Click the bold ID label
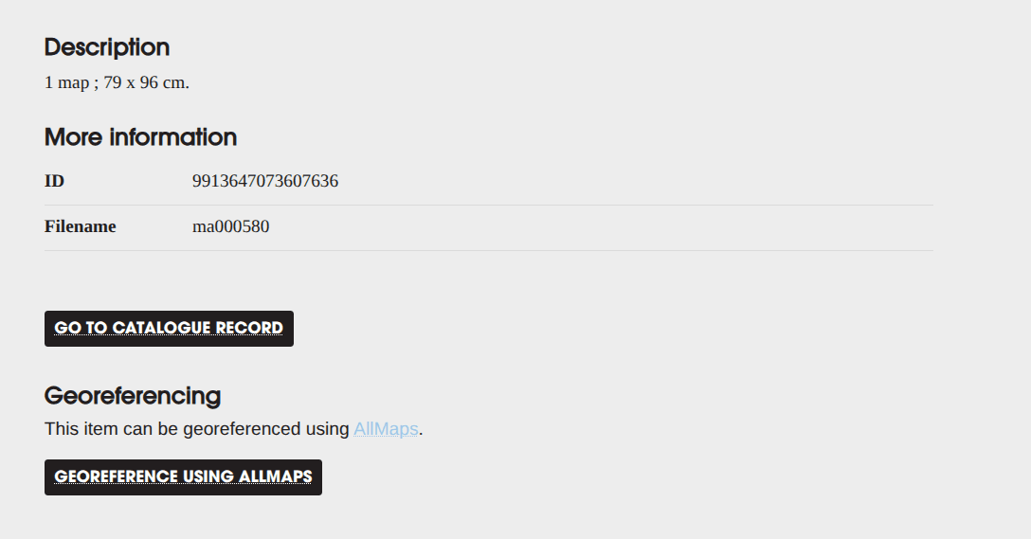The image size is (1031, 539). tap(54, 181)
